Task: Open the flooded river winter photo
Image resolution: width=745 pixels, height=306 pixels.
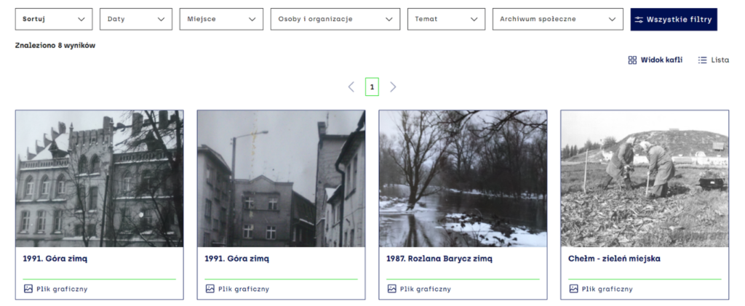Action: point(463,178)
